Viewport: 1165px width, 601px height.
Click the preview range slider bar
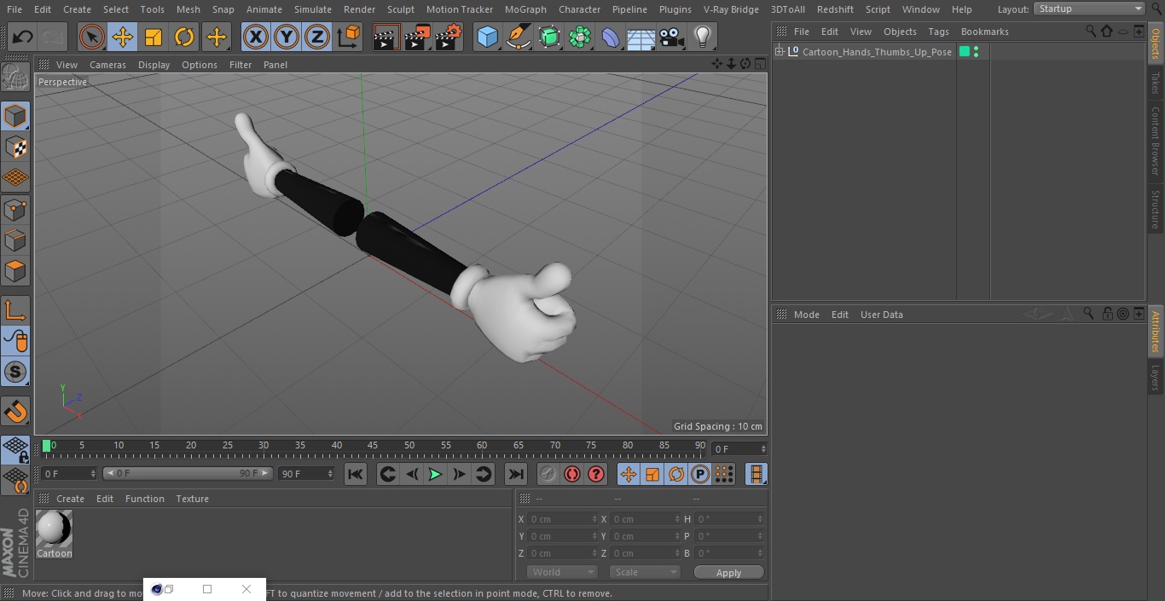pyautogui.click(x=188, y=473)
